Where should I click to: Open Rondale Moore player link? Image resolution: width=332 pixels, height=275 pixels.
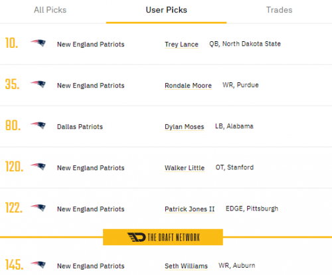coord(188,86)
